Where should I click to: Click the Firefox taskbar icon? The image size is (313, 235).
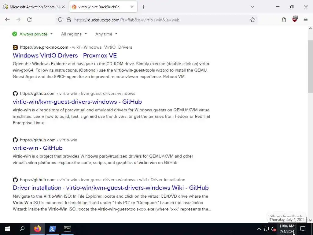[x=38, y=229]
